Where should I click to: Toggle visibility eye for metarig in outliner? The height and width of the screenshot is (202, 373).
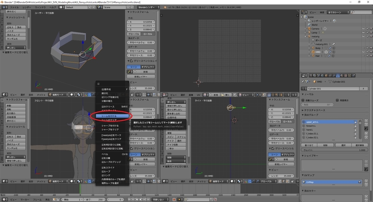click(363, 36)
